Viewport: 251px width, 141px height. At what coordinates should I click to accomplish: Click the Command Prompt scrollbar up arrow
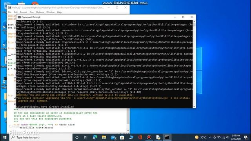click(194, 22)
